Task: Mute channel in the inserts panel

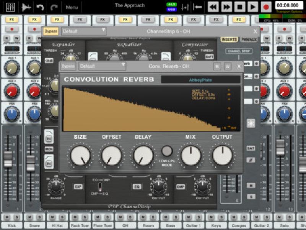Action: 251,185
